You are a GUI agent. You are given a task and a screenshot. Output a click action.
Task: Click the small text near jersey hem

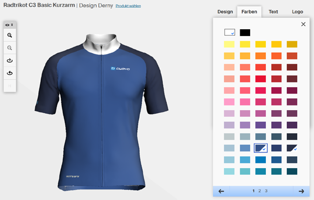[x=73, y=177]
